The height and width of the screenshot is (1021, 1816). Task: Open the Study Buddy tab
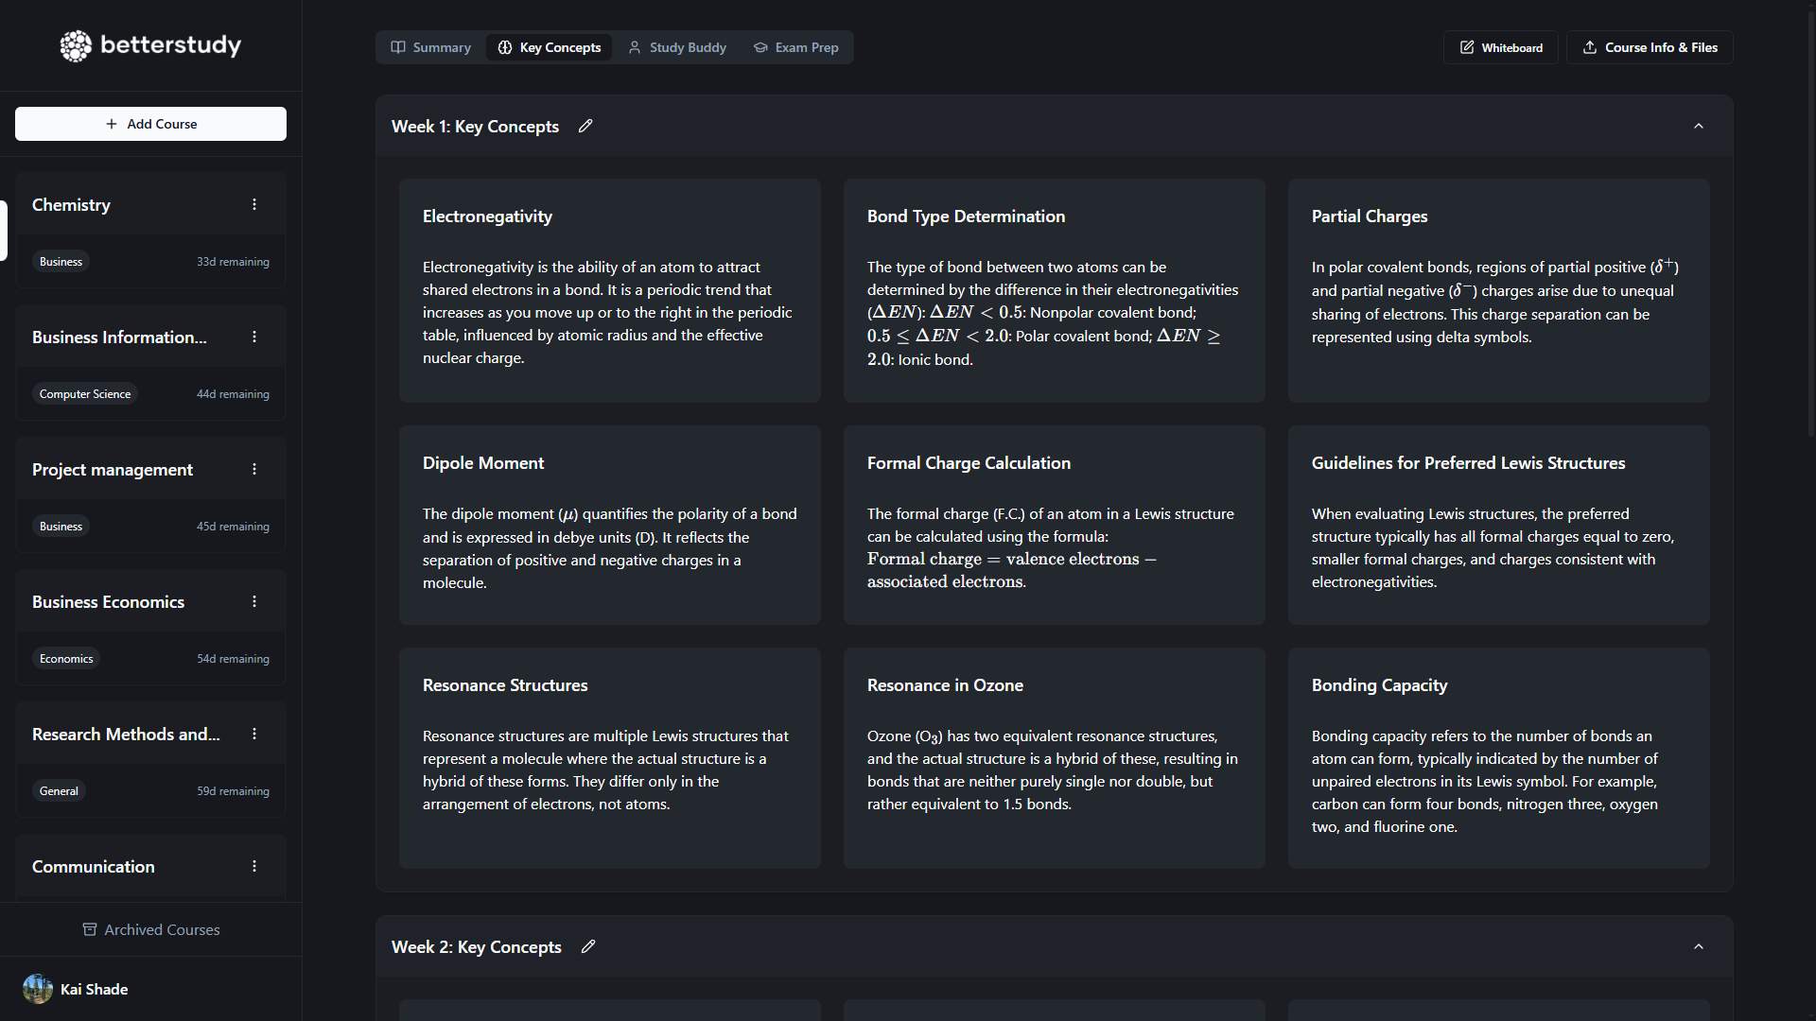point(677,47)
